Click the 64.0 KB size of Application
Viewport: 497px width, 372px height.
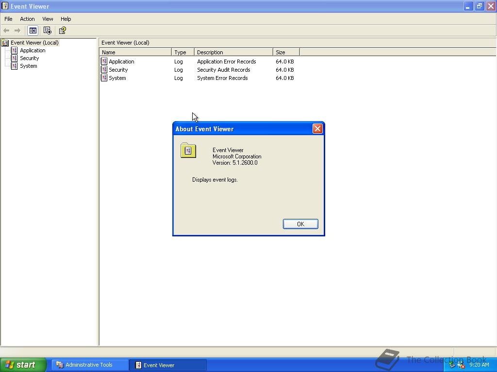(284, 62)
